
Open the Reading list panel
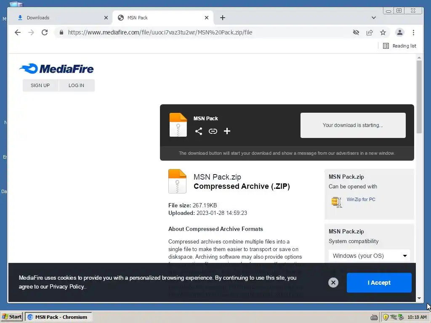tap(399, 46)
